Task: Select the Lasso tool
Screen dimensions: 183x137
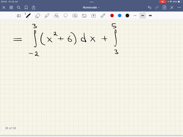Action: (x=66, y=16)
